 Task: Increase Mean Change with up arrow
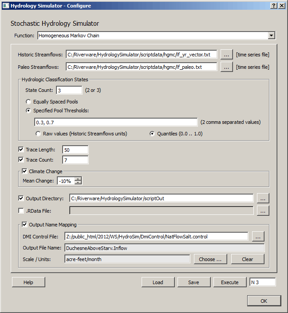(x=78, y=179)
